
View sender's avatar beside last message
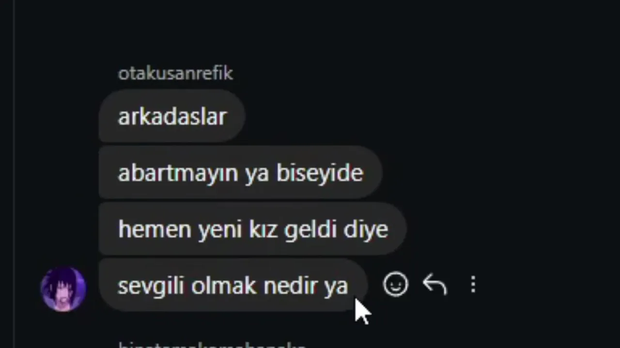[63, 289]
